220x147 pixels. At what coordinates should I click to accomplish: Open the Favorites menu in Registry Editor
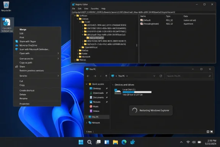[x=95, y=8]
